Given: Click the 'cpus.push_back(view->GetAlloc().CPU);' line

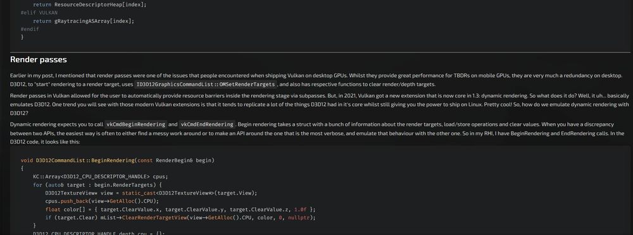Looking at the screenshot, I should 102,201.
